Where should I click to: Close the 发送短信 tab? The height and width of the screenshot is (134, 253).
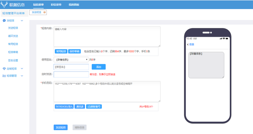(45, 12)
